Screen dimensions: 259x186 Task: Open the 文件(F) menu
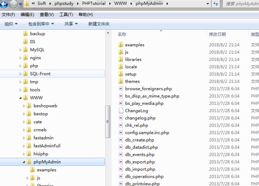click(8, 15)
